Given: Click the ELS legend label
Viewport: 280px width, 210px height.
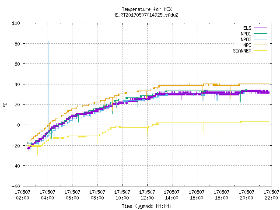Looking at the screenshot, I should [x=247, y=28].
